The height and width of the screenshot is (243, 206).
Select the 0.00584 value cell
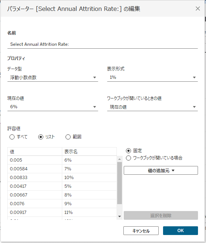pos(35,169)
